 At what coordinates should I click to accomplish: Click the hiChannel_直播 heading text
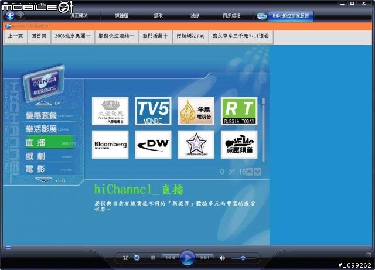138,190
